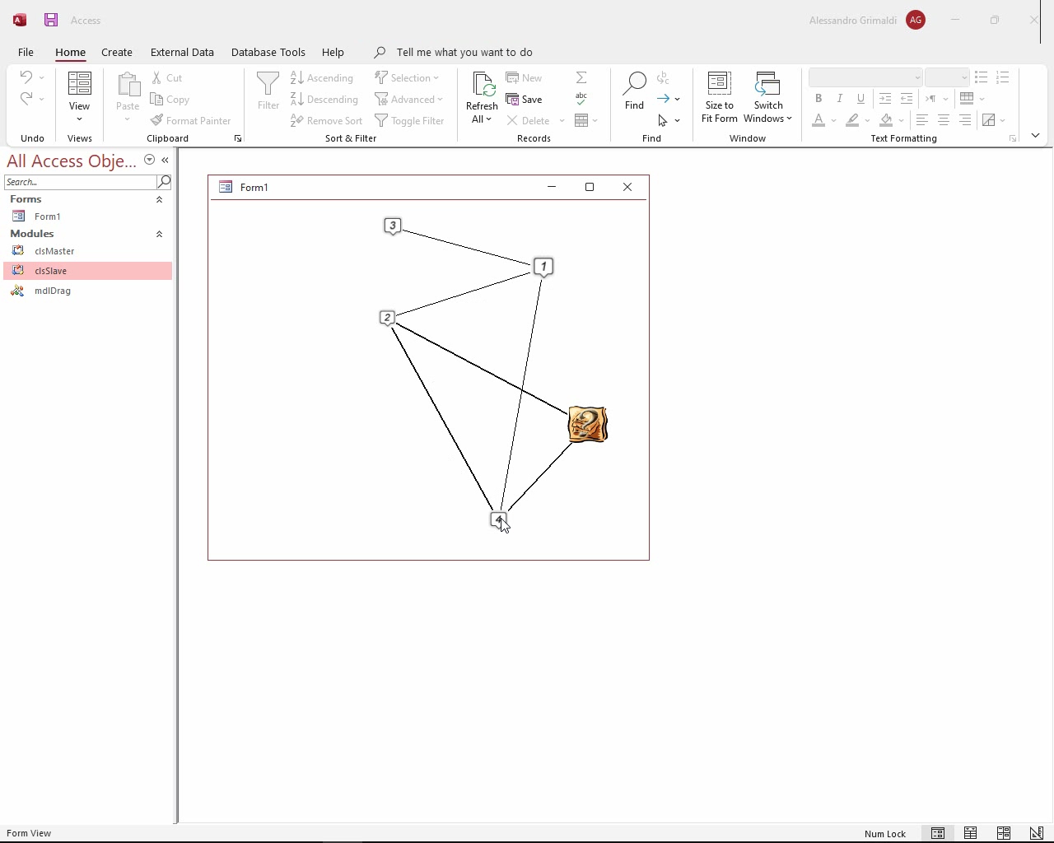Click the Replace icon next to Find
This screenshot has width=1054, height=843.
pos(663,77)
